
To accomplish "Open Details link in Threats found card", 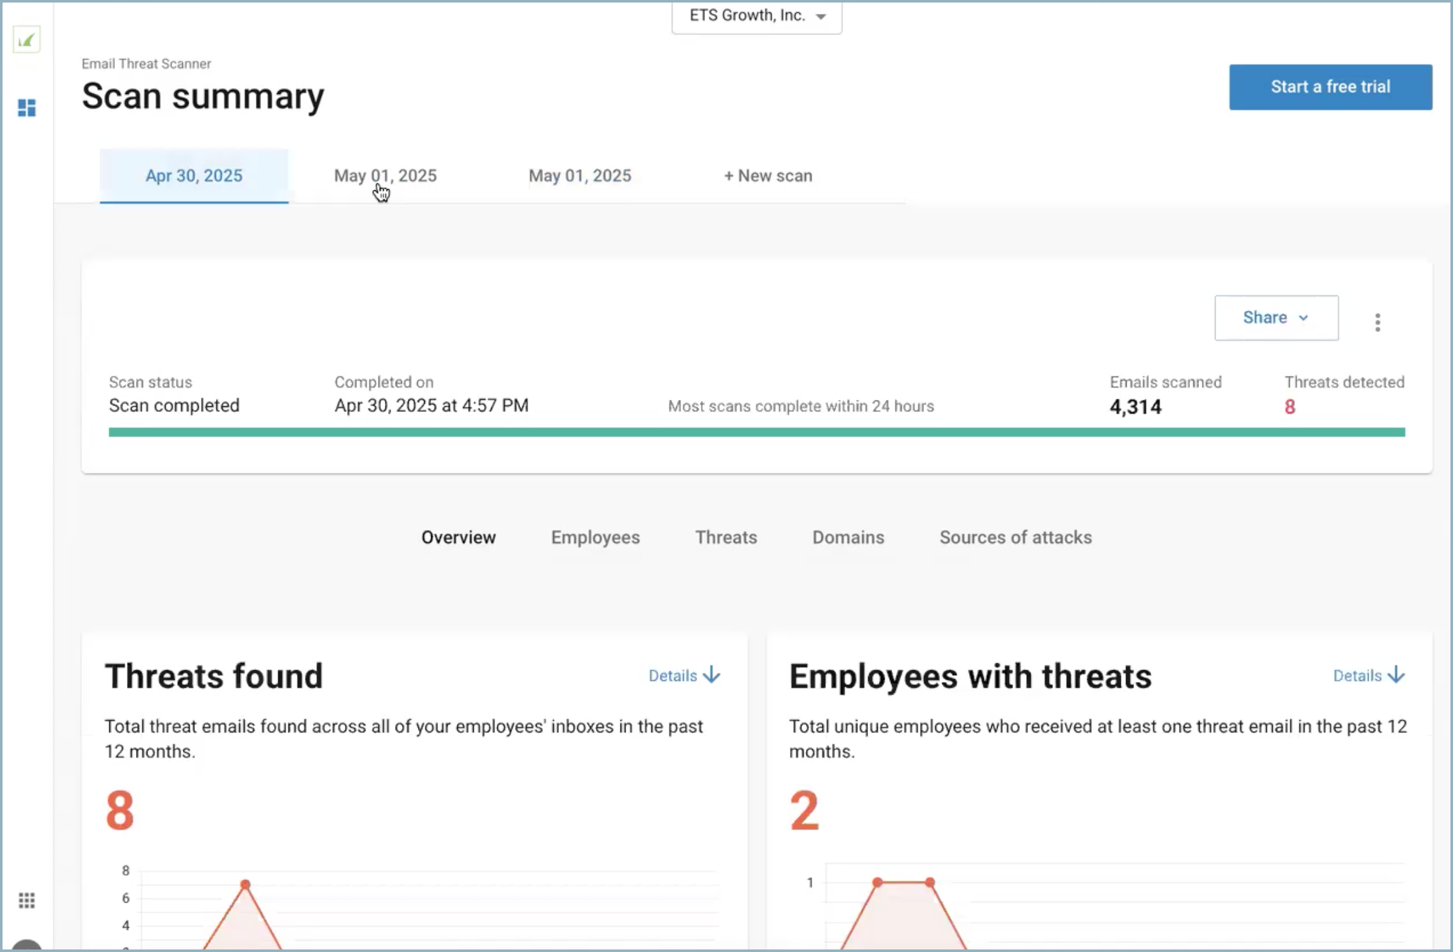I will click(684, 675).
